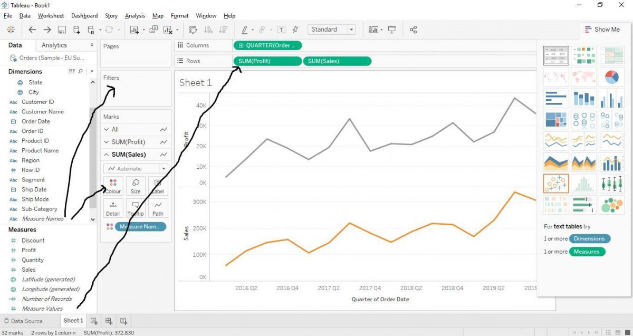Click the Size icon on the Marks card

tap(135, 186)
